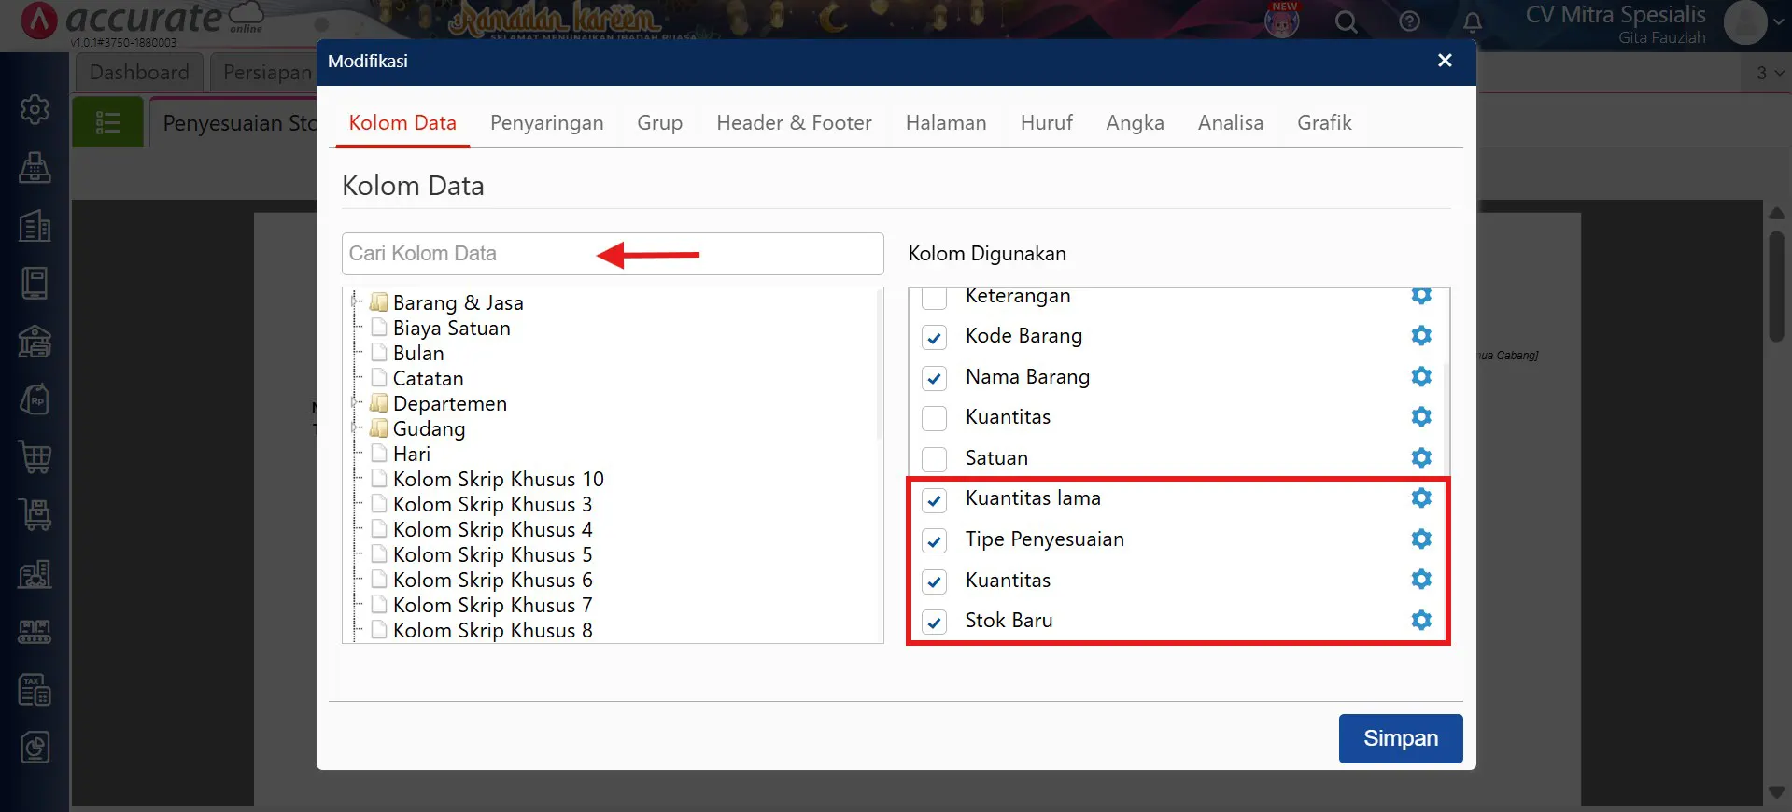Open gear settings for Tipe Penyesuaian
Viewport: 1792px width, 812px height.
1420,539
